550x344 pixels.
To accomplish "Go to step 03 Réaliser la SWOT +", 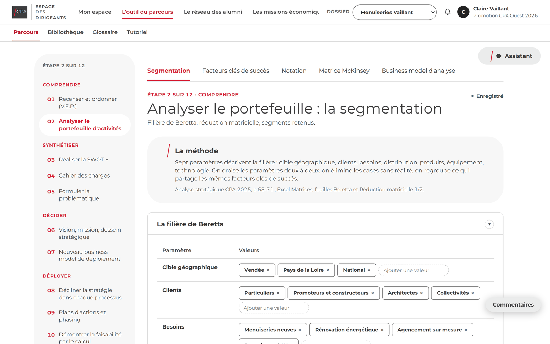I will tap(85, 160).
